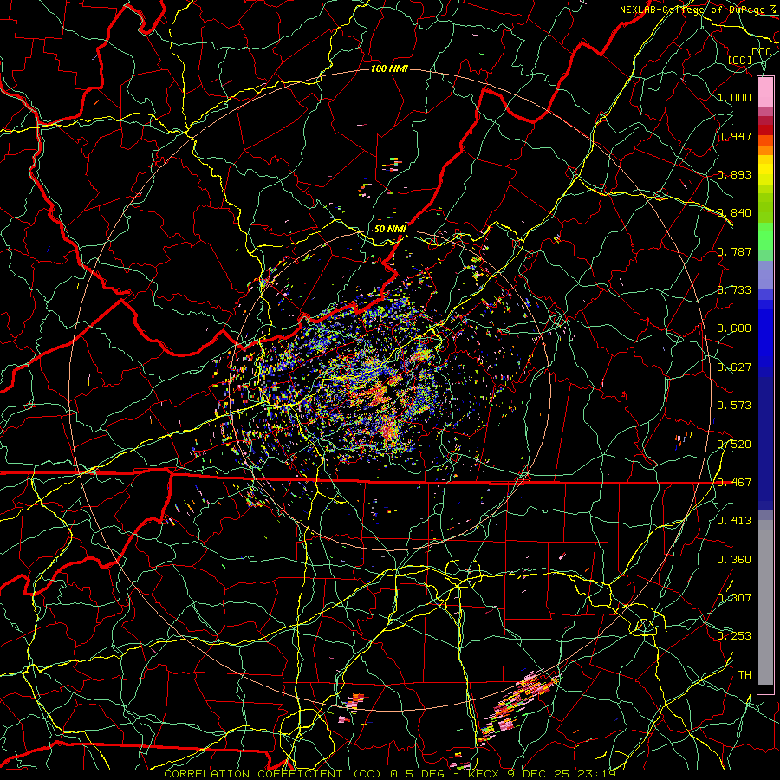Click the 0.787 scale value
This screenshot has width=780, height=780.
[x=734, y=251]
